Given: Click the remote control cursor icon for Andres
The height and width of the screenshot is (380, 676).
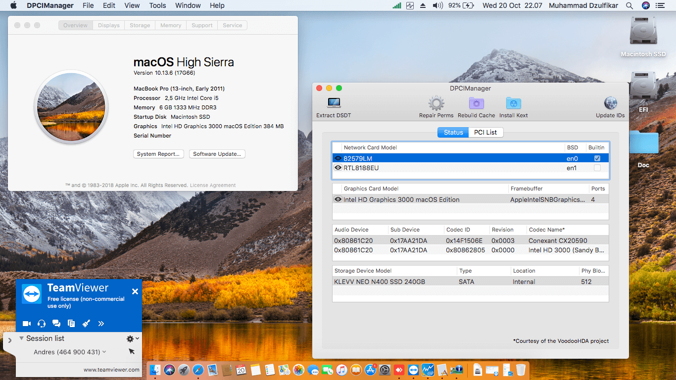Looking at the screenshot, I should (132, 351).
